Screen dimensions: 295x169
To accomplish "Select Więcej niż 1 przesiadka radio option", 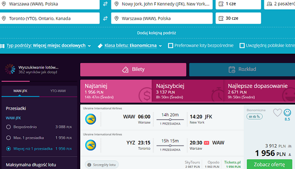I will coord(9,149).
